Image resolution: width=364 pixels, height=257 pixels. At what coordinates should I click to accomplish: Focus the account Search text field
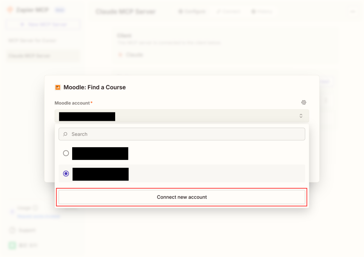[185, 134]
